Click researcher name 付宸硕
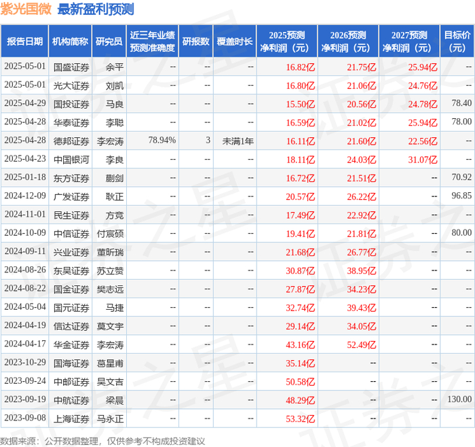 pyautogui.click(x=110, y=234)
